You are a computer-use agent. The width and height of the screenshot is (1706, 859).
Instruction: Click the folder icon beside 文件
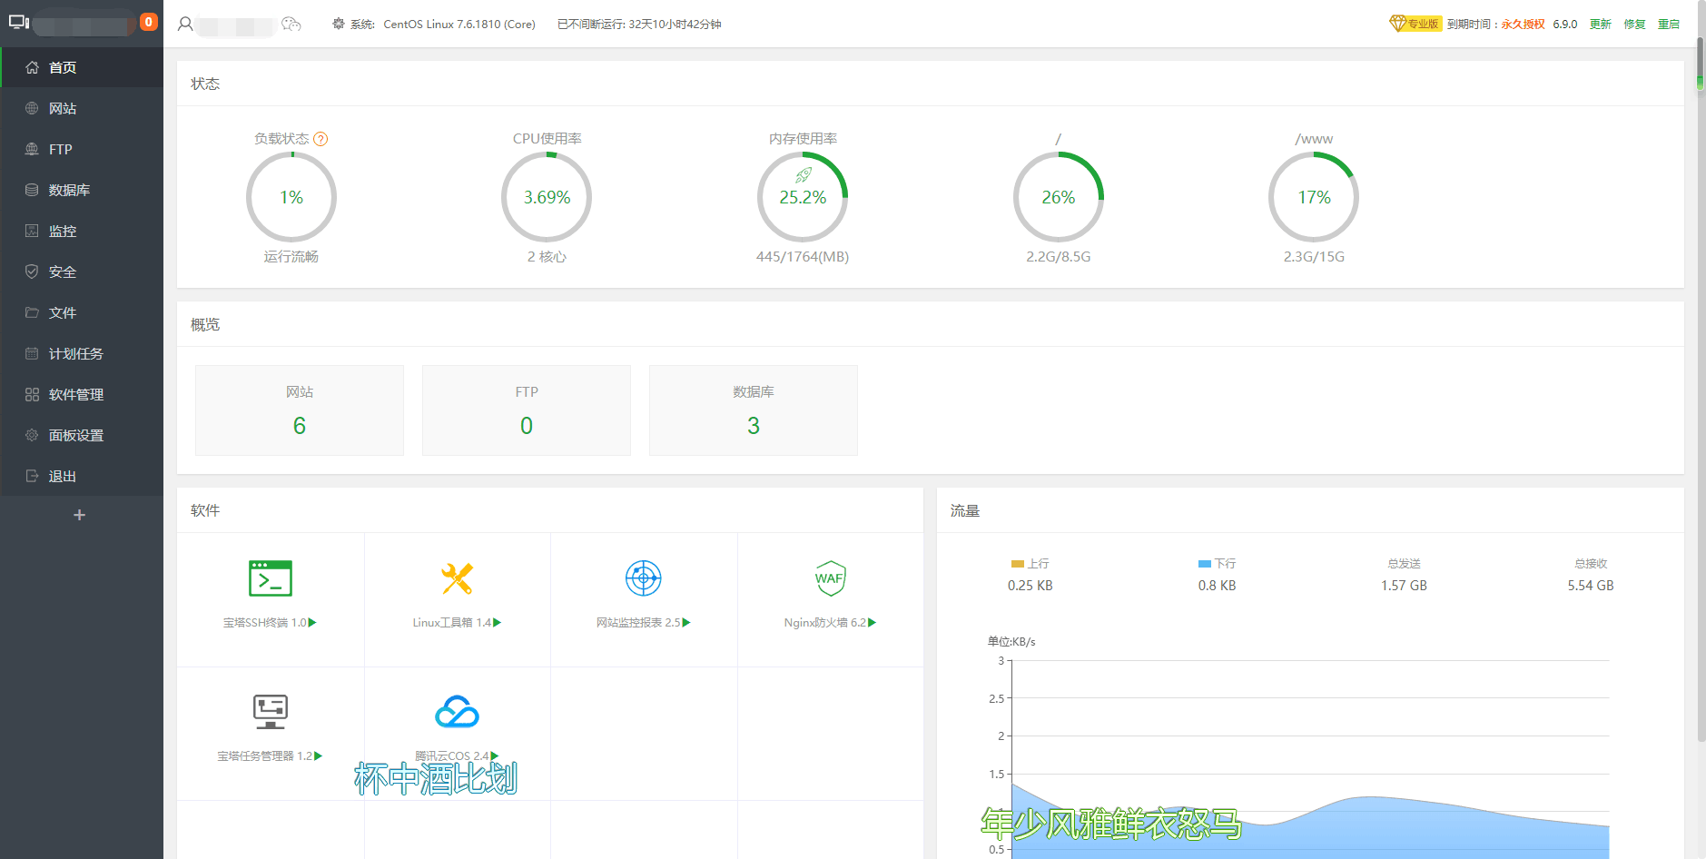(32, 312)
